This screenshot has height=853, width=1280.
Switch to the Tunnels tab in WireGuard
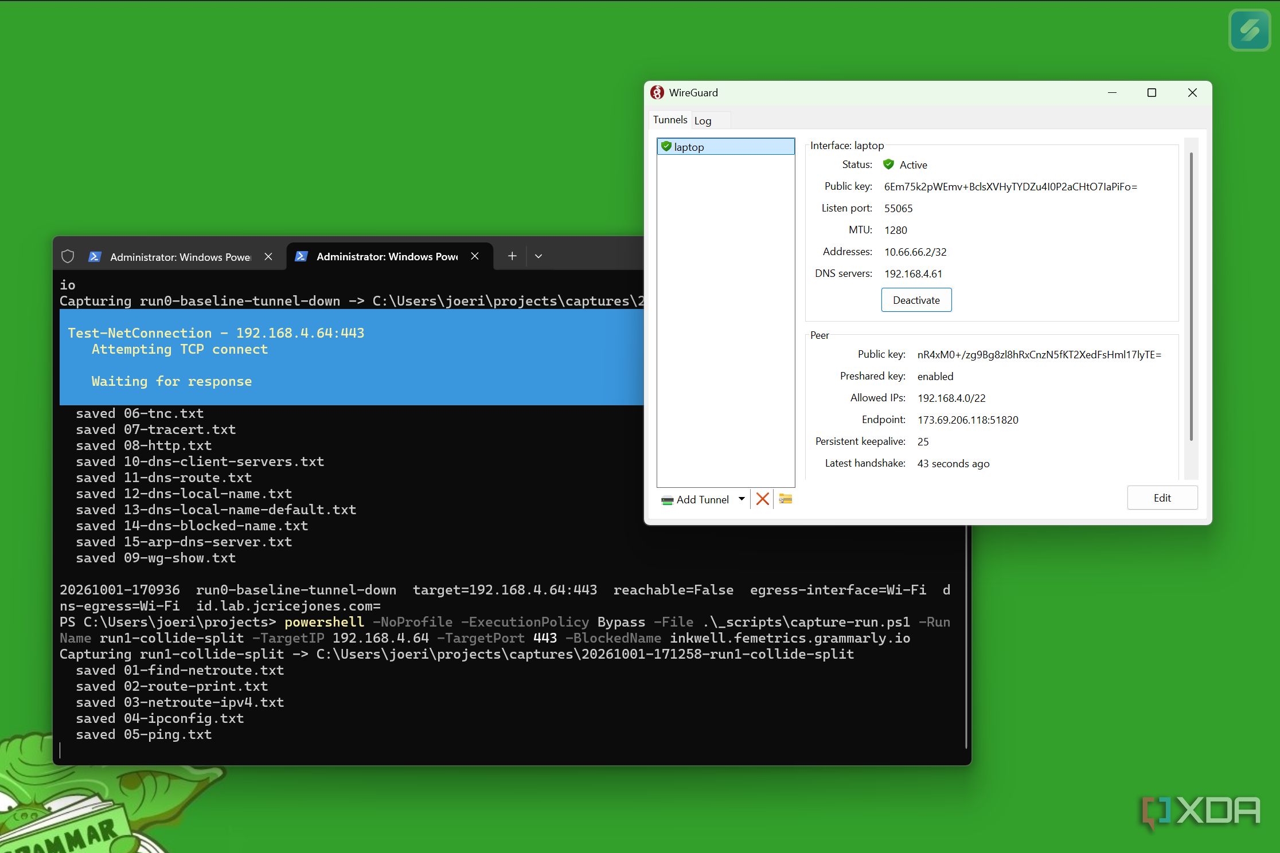670,120
